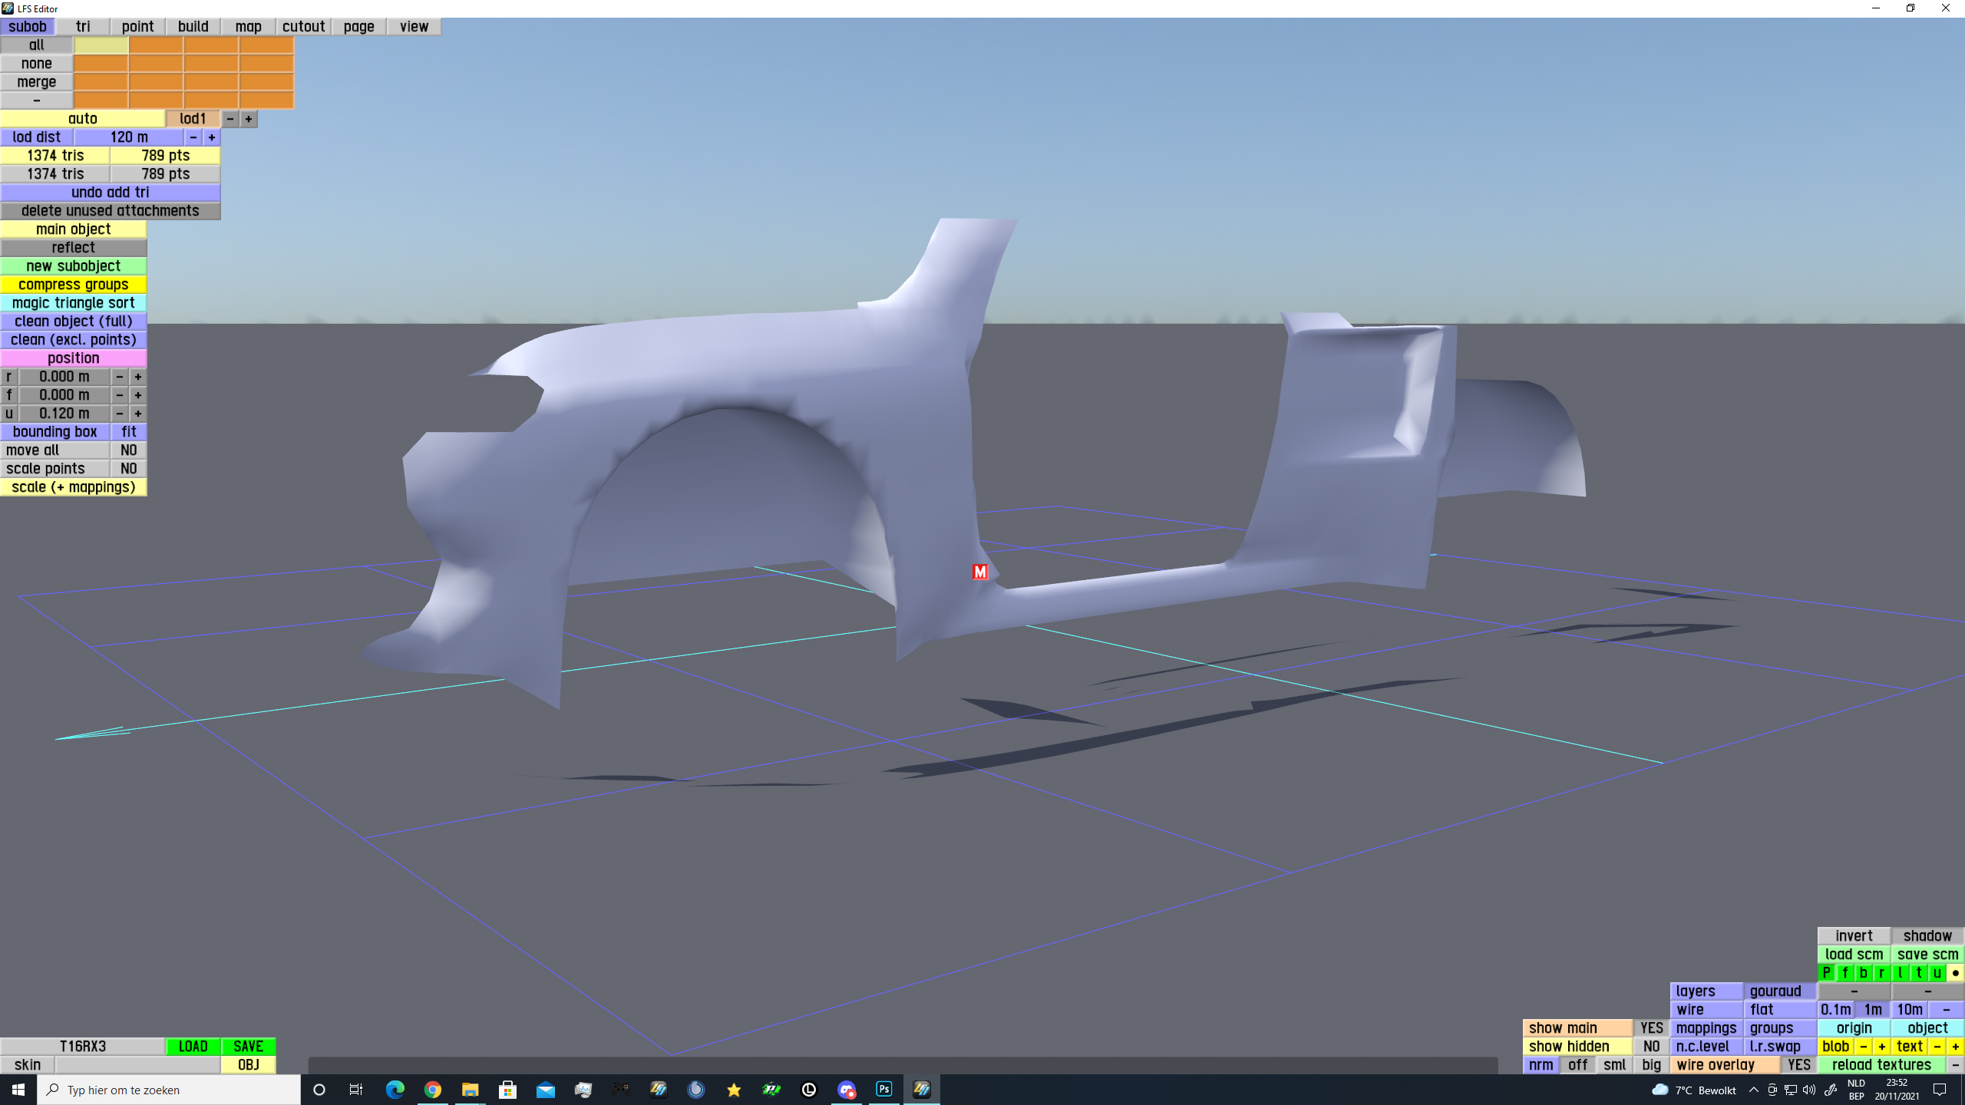Open Photoshop from the taskbar
The height and width of the screenshot is (1105, 1965).
click(883, 1089)
